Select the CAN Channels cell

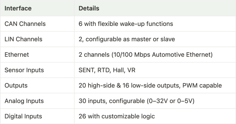pyautogui.click(x=25, y=24)
